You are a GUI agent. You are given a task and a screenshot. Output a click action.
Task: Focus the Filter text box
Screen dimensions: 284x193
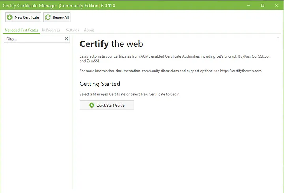click(x=34, y=39)
